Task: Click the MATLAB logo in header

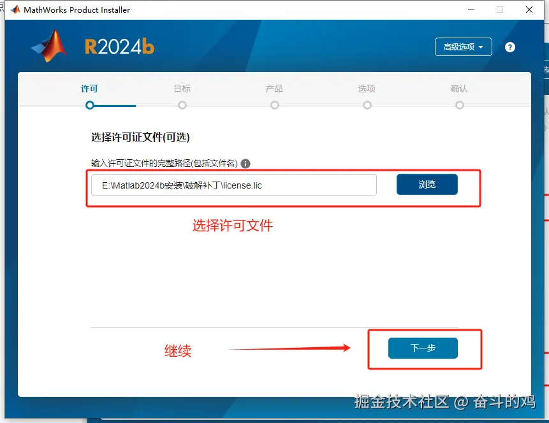Action: [49, 46]
